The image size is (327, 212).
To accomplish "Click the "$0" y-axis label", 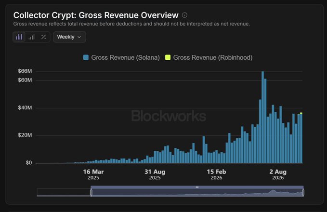I will 29,163.
